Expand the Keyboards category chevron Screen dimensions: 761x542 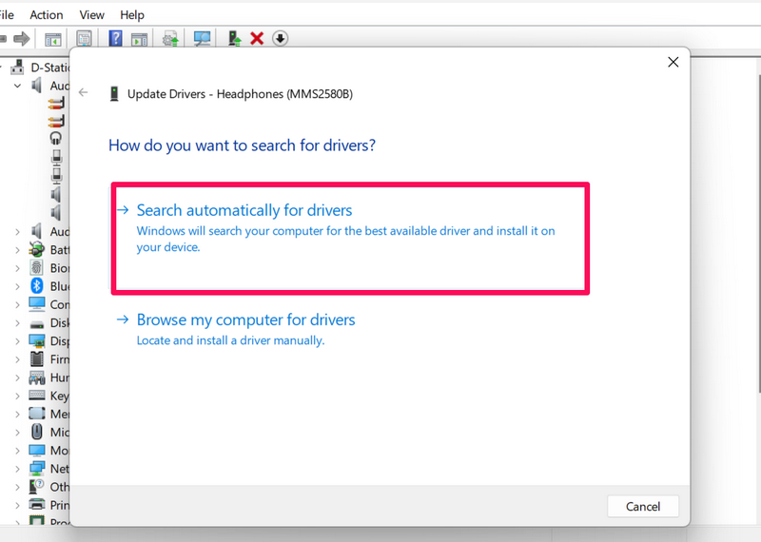click(17, 396)
